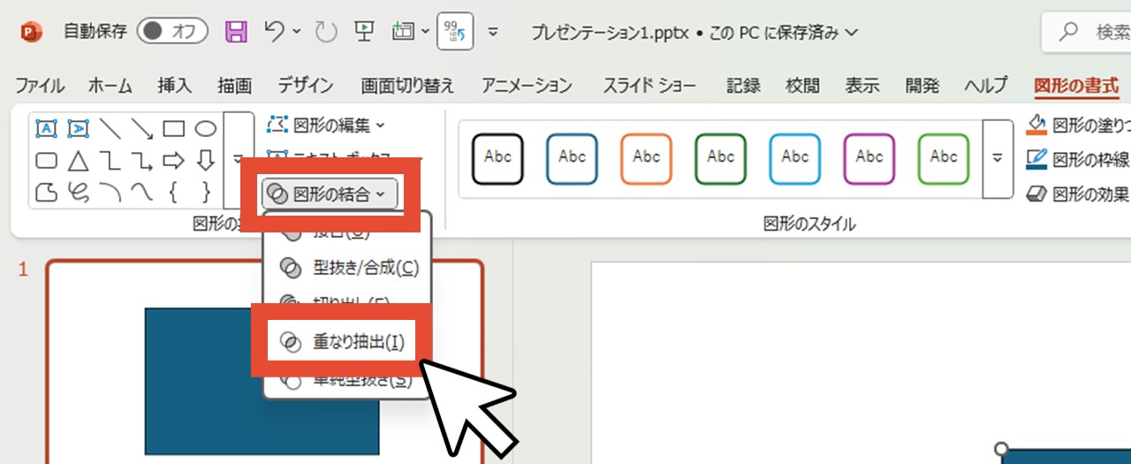Click the Undo arrow icon
This screenshot has height=464, width=1131.
pos(274,32)
